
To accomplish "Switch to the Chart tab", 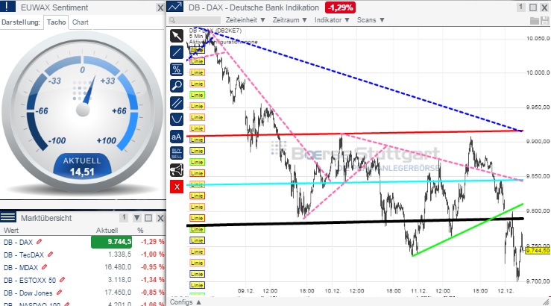I will point(80,22).
